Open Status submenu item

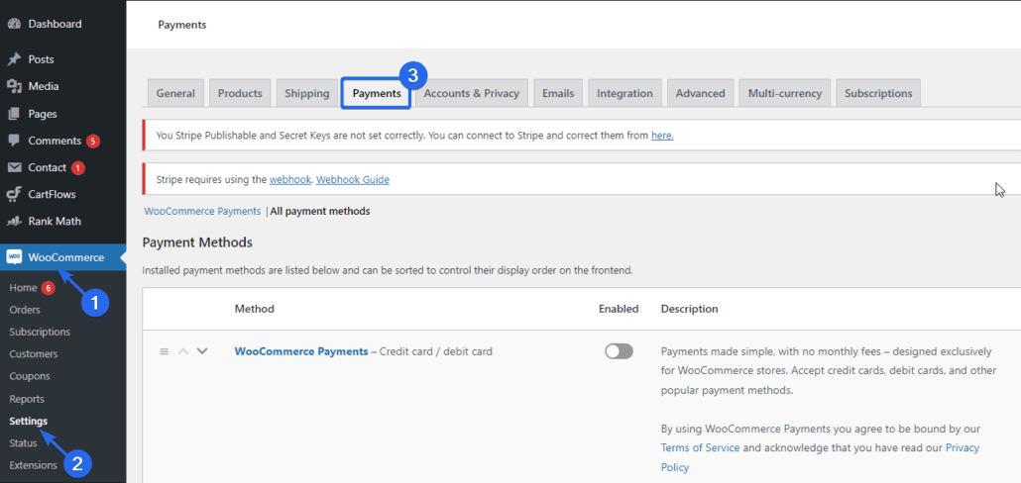[24, 443]
